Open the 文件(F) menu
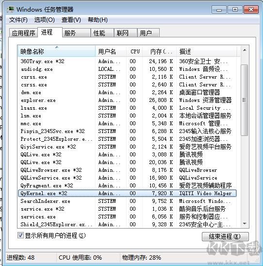The height and width of the screenshot is (266, 263). click(x=18, y=20)
